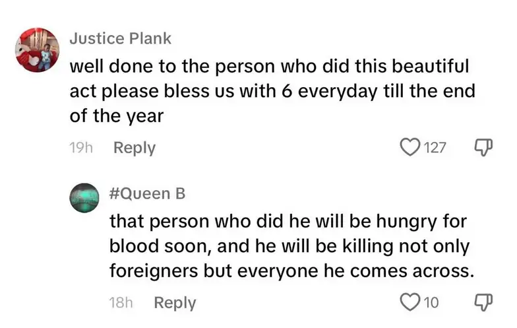Click the 127 likes count
Screen dimensions: 517x328
tap(435, 148)
